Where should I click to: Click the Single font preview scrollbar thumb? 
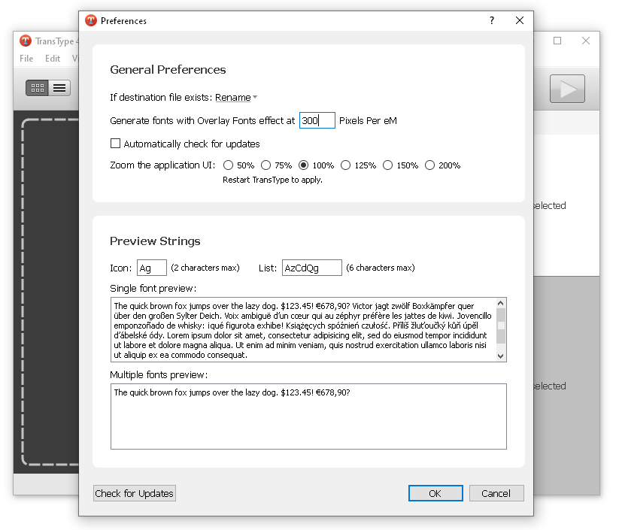click(x=501, y=326)
